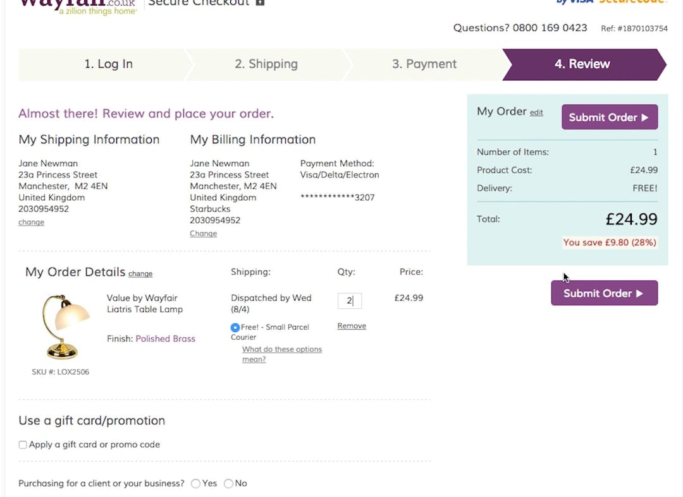Change the billing information

pos(203,233)
